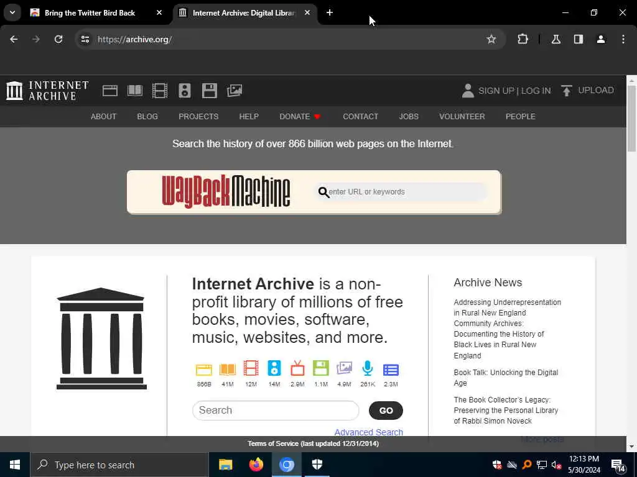Open the VOLUNTEER menu item
This screenshot has width=637, height=477.
(462, 116)
